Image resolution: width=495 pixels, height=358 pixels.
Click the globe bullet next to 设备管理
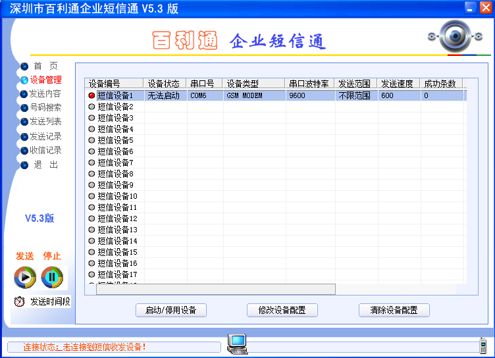click(24, 80)
